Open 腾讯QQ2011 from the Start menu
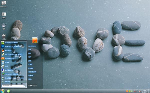 (x=14, y=51)
